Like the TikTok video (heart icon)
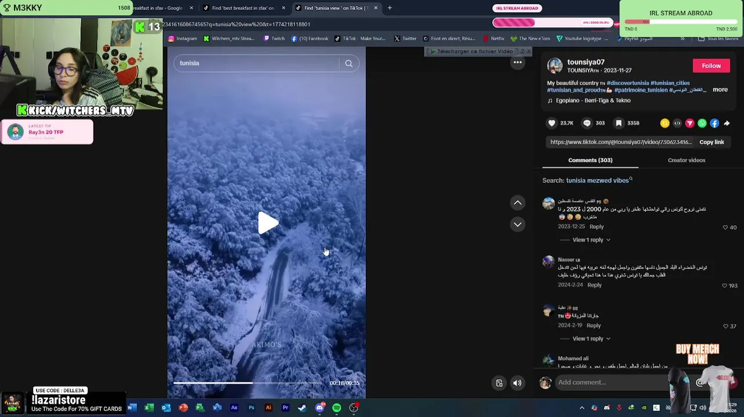The image size is (744, 417). pos(551,123)
